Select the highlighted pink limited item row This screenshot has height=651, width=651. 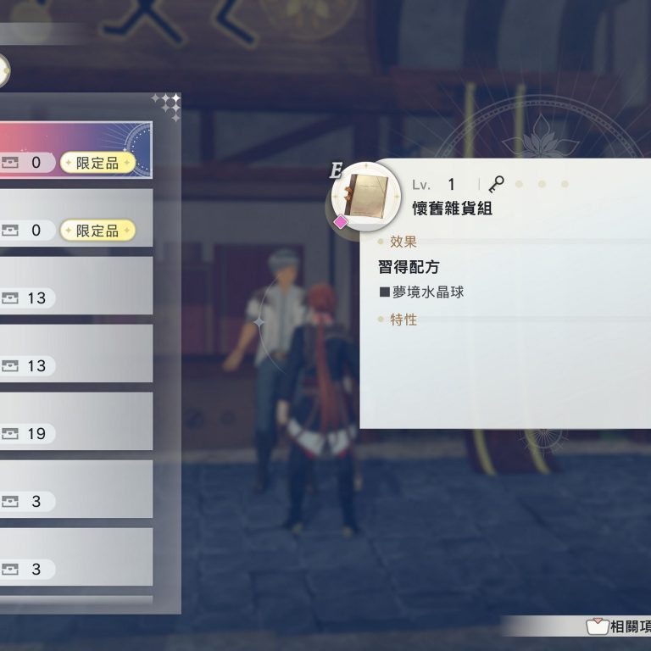[x=76, y=150]
